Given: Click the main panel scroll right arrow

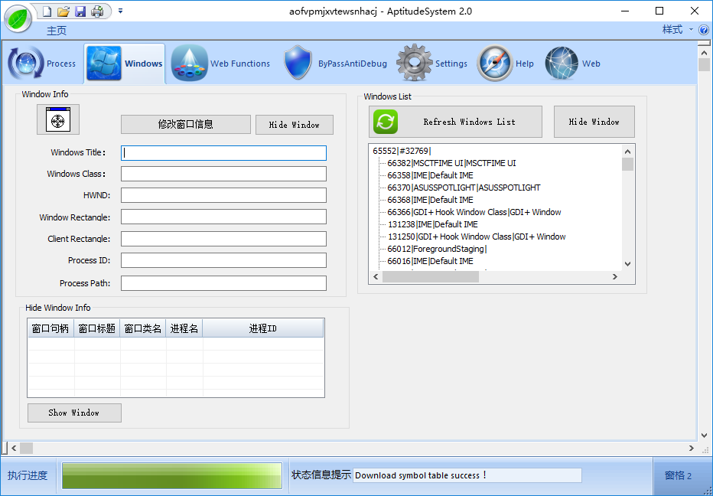Looking at the screenshot, I should point(691,449).
